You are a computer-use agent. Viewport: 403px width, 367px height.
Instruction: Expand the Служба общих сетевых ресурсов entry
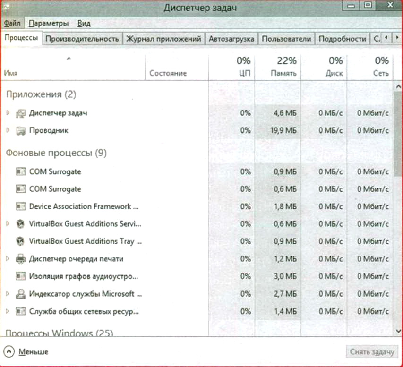[x=8, y=311]
